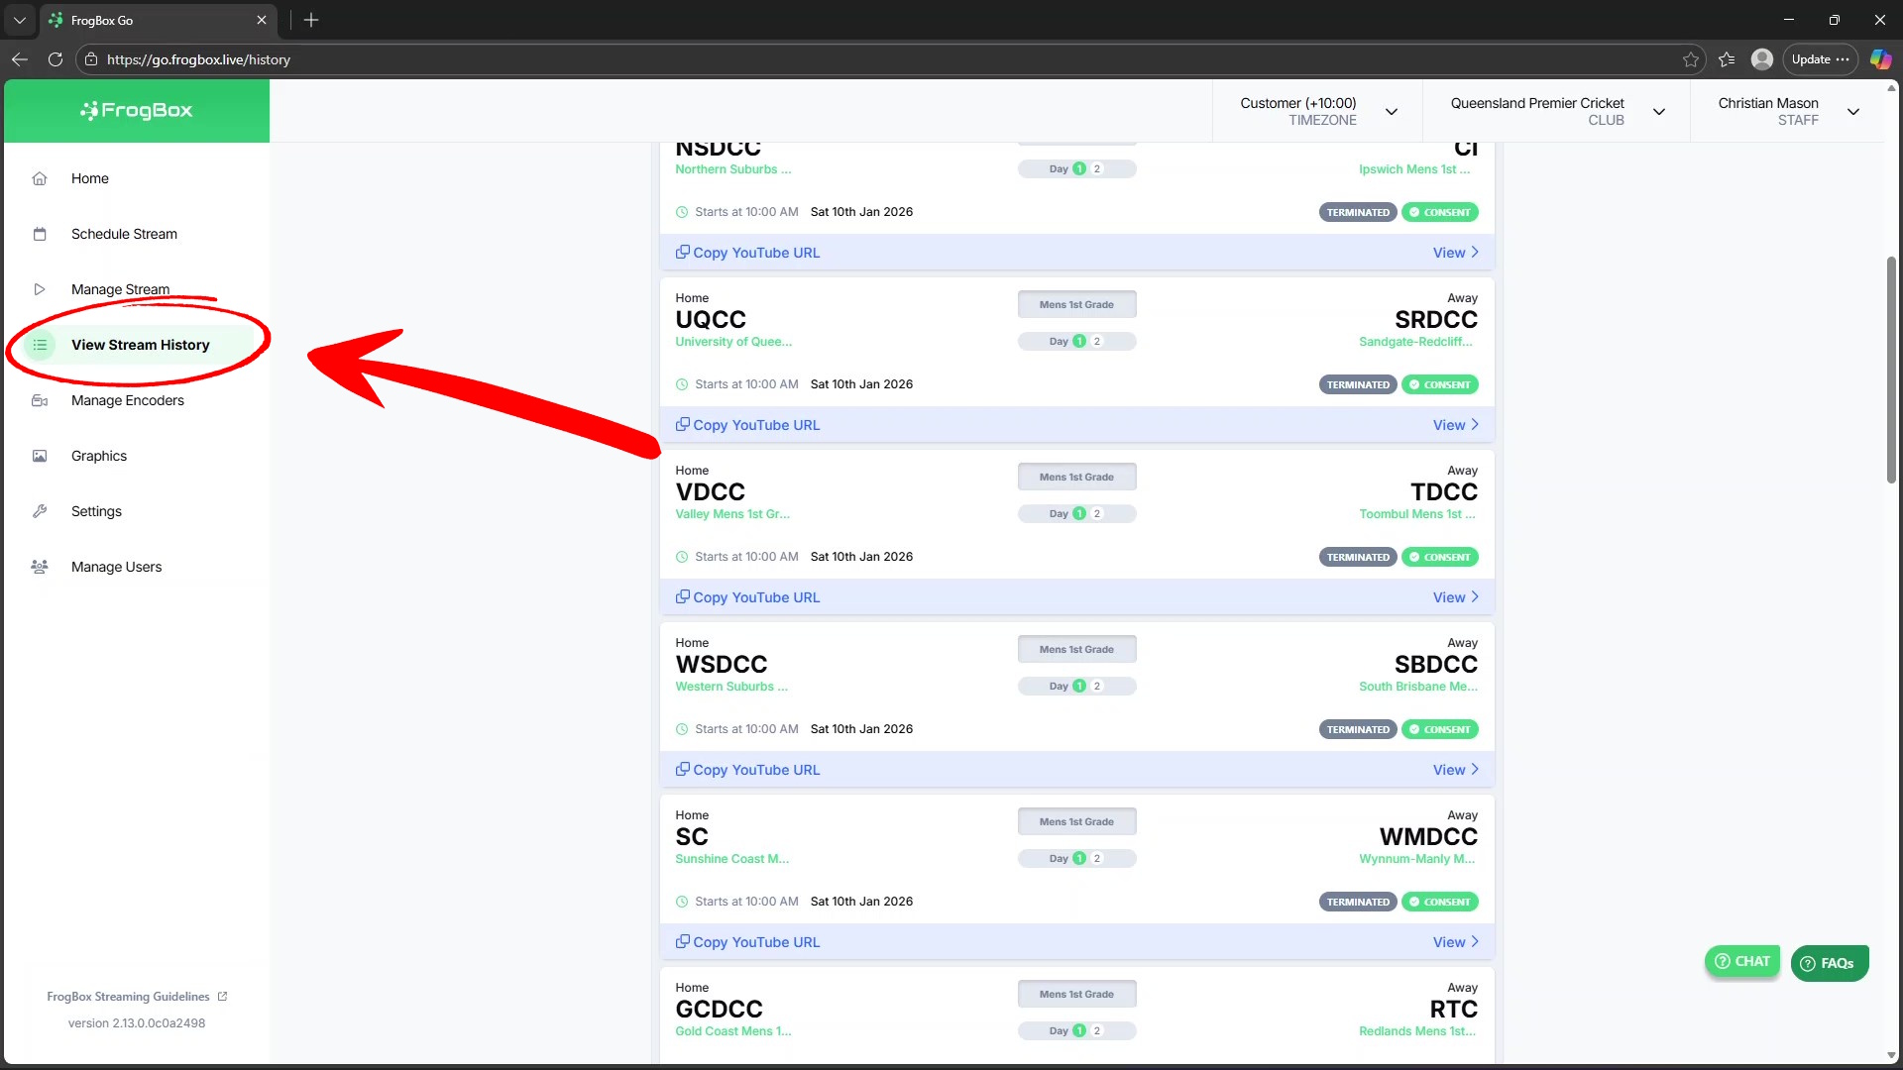Open Queensland Premier Cricket club dropdown
This screenshot has width=1903, height=1070.
pyautogui.click(x=1658, y=111)
